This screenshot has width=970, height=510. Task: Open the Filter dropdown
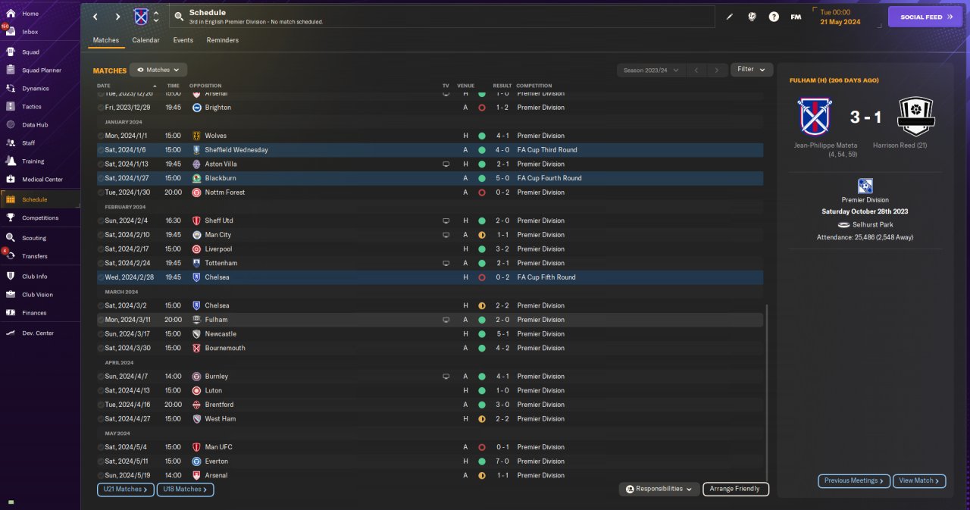(752, 69)
